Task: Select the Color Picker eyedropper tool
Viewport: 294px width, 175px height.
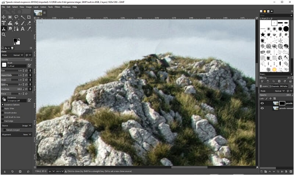Action: pyautogui.click(x=29, y=29)
